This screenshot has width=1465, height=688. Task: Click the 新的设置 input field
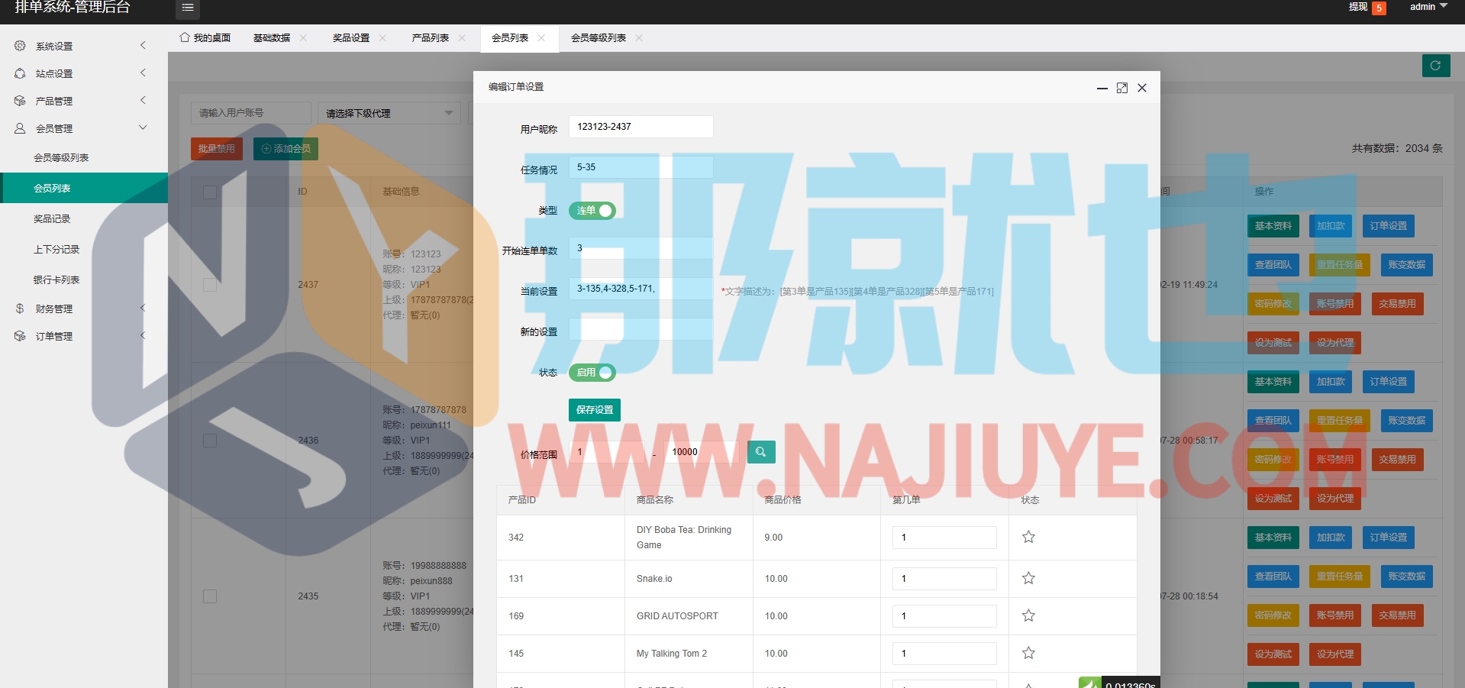tap(641, 329)
